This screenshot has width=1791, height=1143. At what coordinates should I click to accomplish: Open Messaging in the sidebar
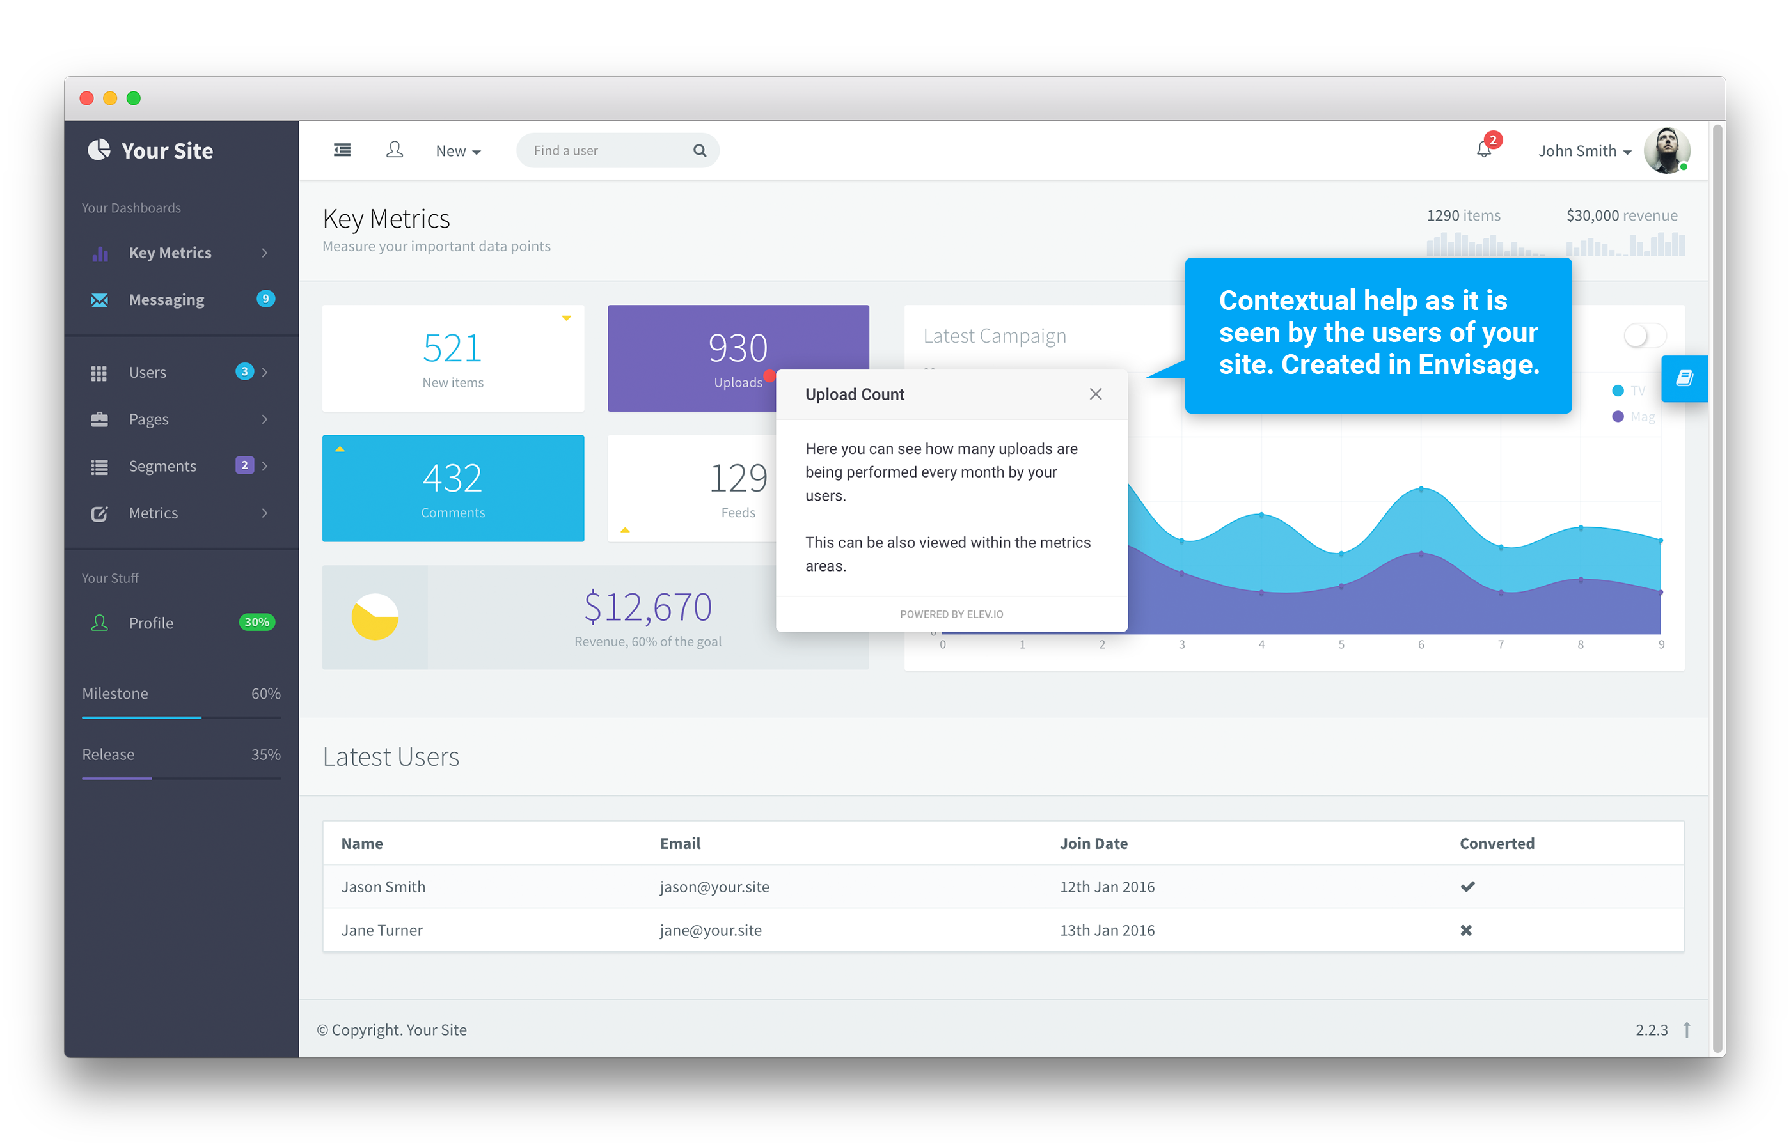pyautogui.click(x=166, y=300)
